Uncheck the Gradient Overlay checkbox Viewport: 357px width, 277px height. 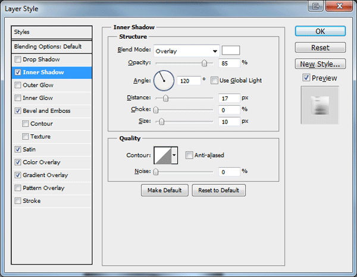tap(18, 175)
